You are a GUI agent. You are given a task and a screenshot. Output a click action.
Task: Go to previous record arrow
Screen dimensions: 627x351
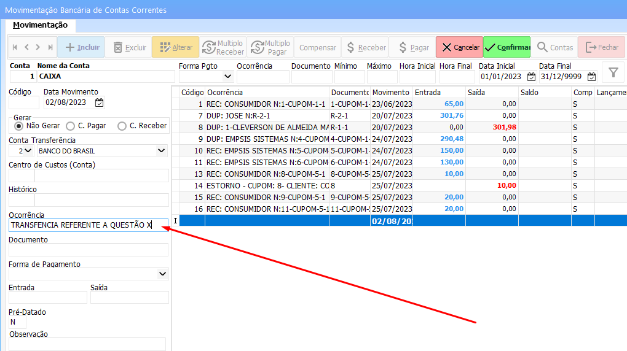26,47
